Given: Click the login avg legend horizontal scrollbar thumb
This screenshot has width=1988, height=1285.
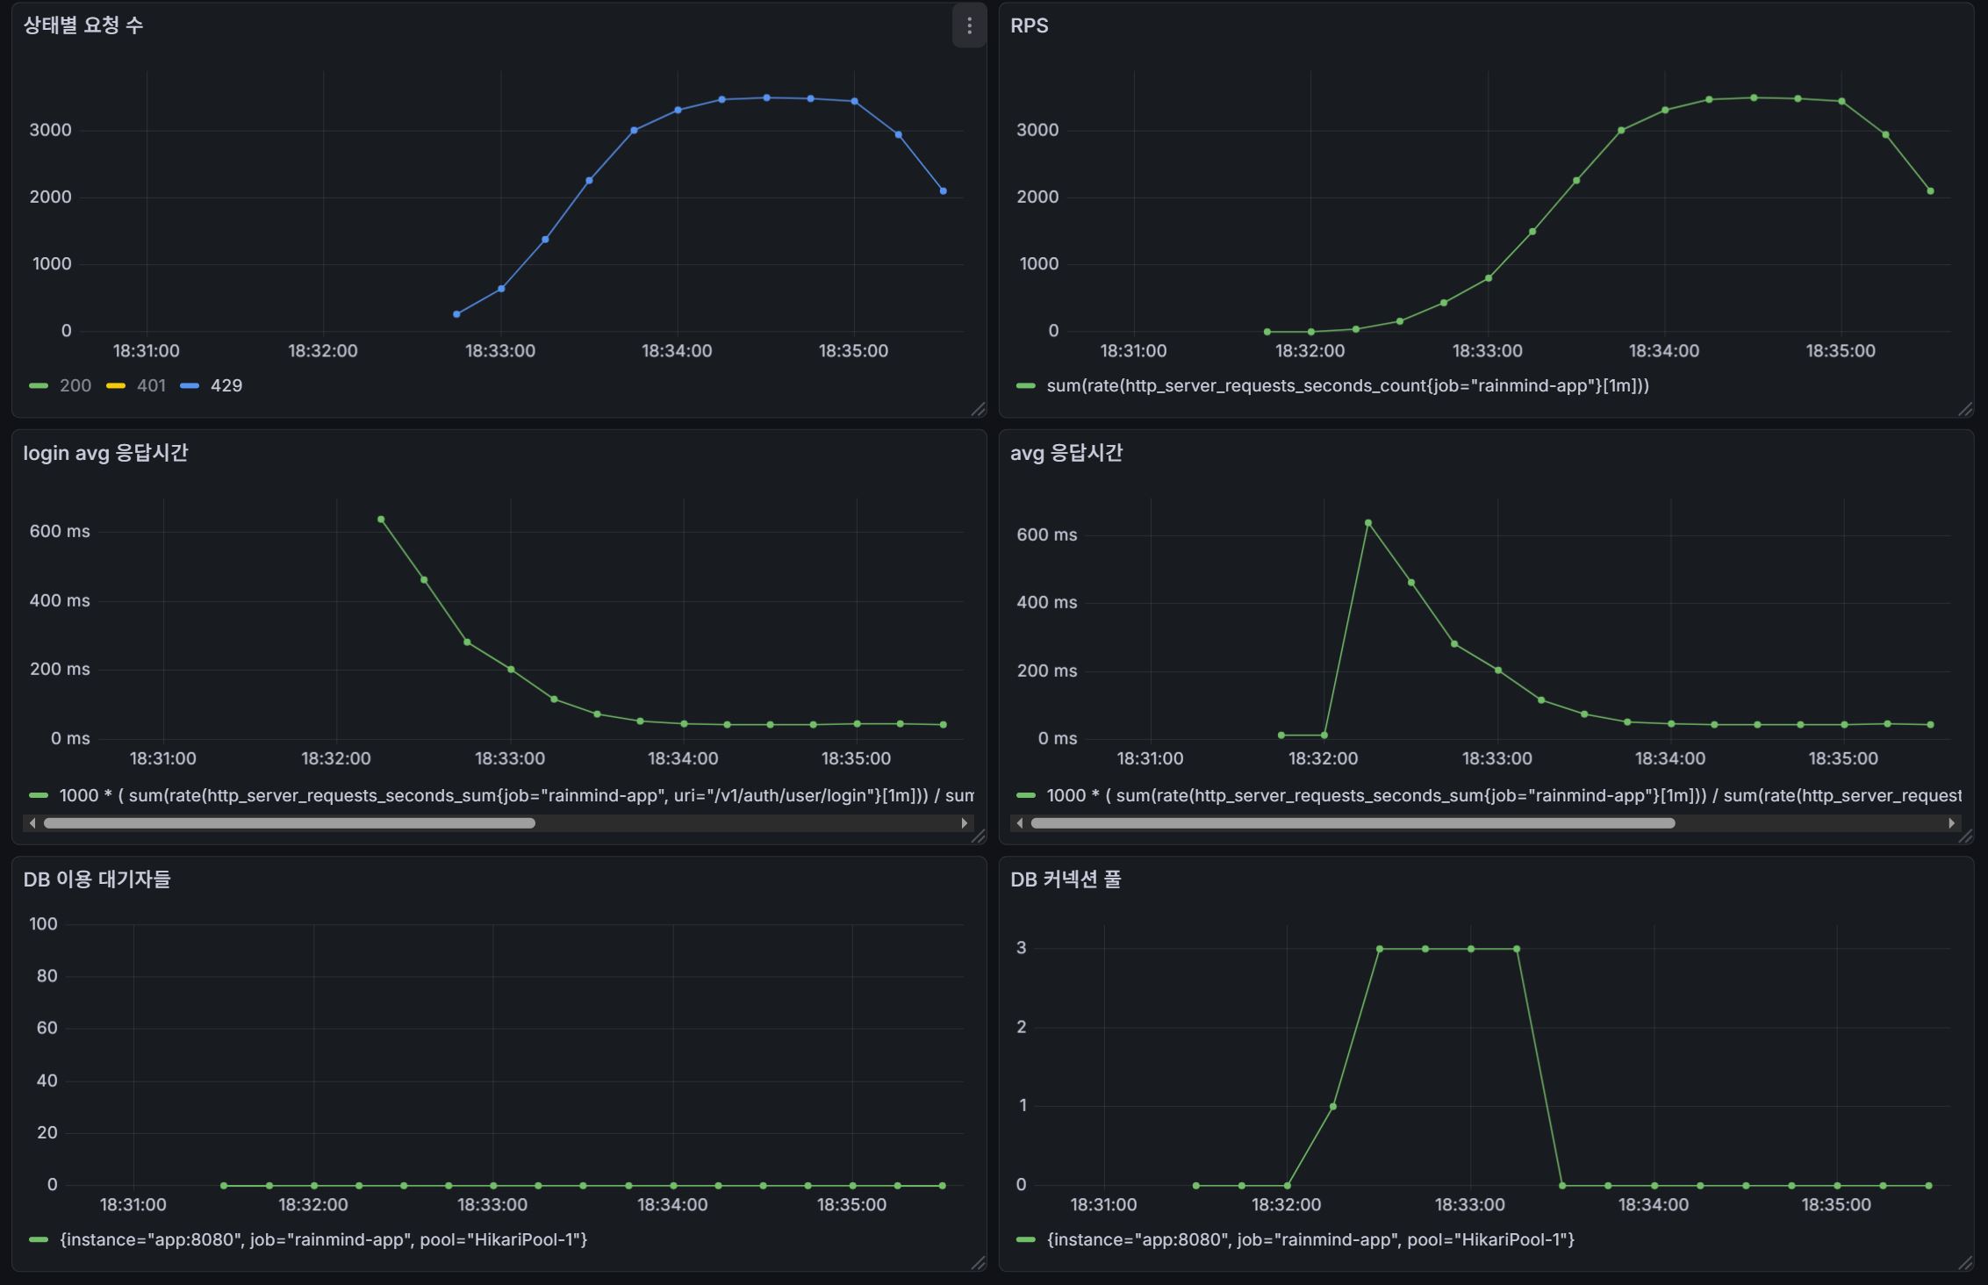Looking at the screenshot, I should (x=290, y=823).
